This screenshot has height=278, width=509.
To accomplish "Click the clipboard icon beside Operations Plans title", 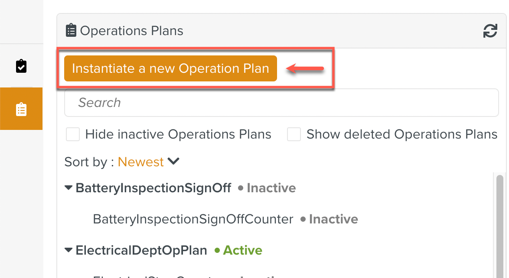I will pyautogui.click(x=71, y=30).
